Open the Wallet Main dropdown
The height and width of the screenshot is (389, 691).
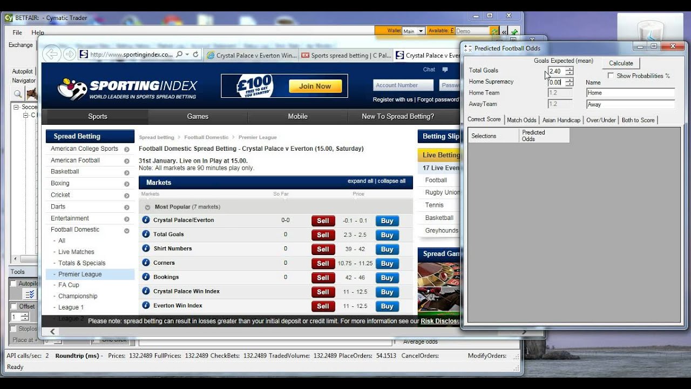[x=421, y=31]
